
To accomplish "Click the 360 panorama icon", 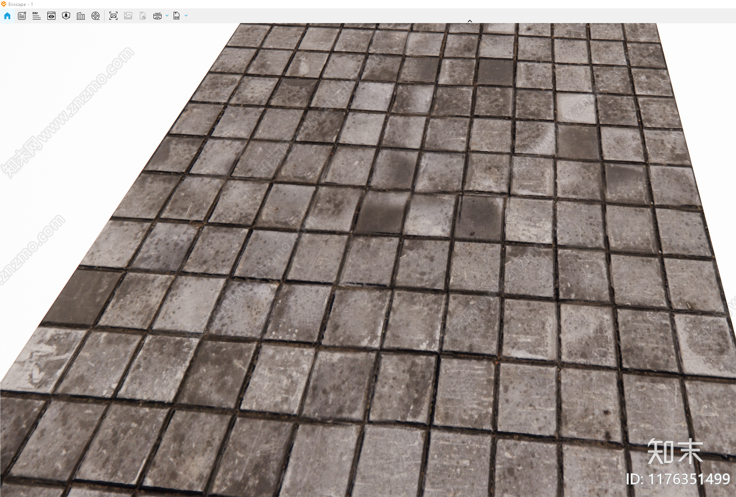I will click(x=157, y=16).
